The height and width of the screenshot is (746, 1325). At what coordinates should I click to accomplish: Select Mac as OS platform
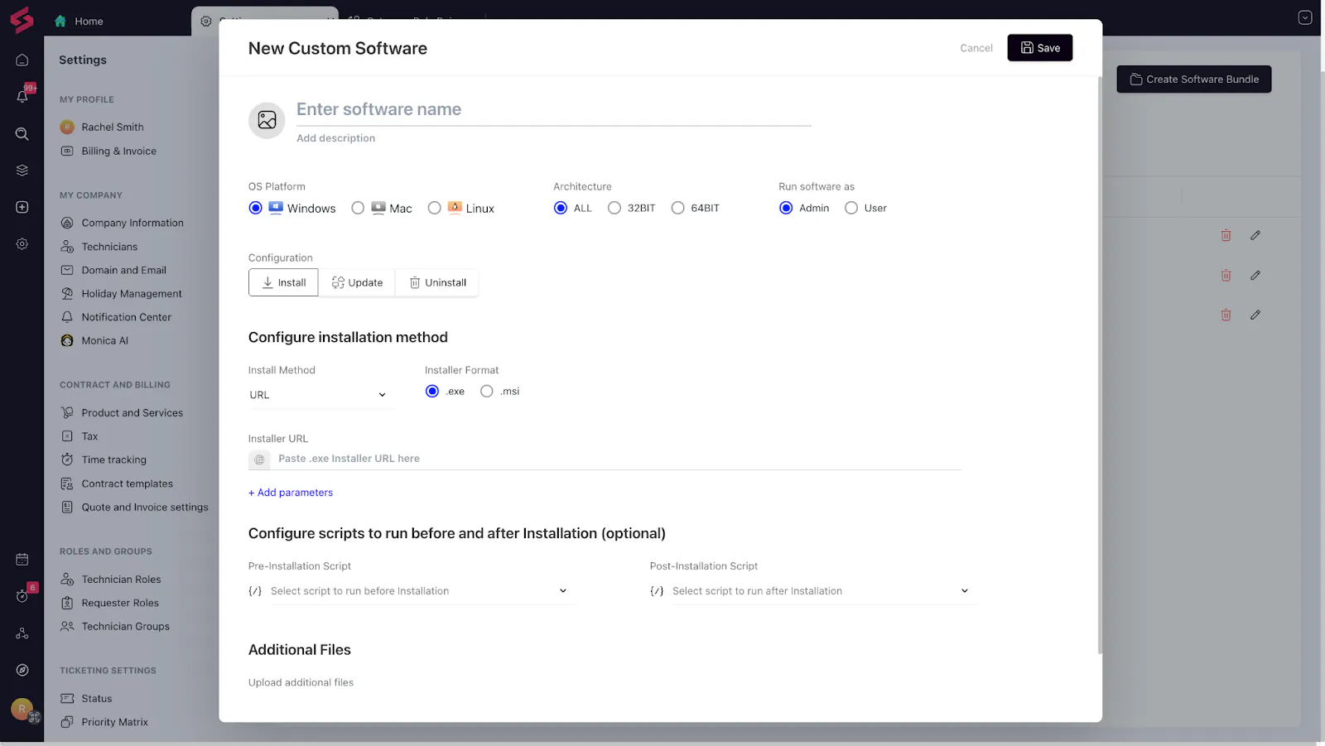(x=358, y=209)
